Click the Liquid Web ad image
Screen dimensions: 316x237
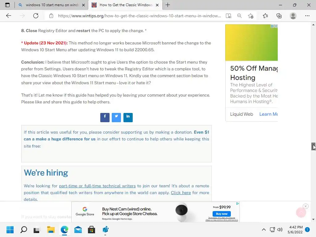(252, 43)
